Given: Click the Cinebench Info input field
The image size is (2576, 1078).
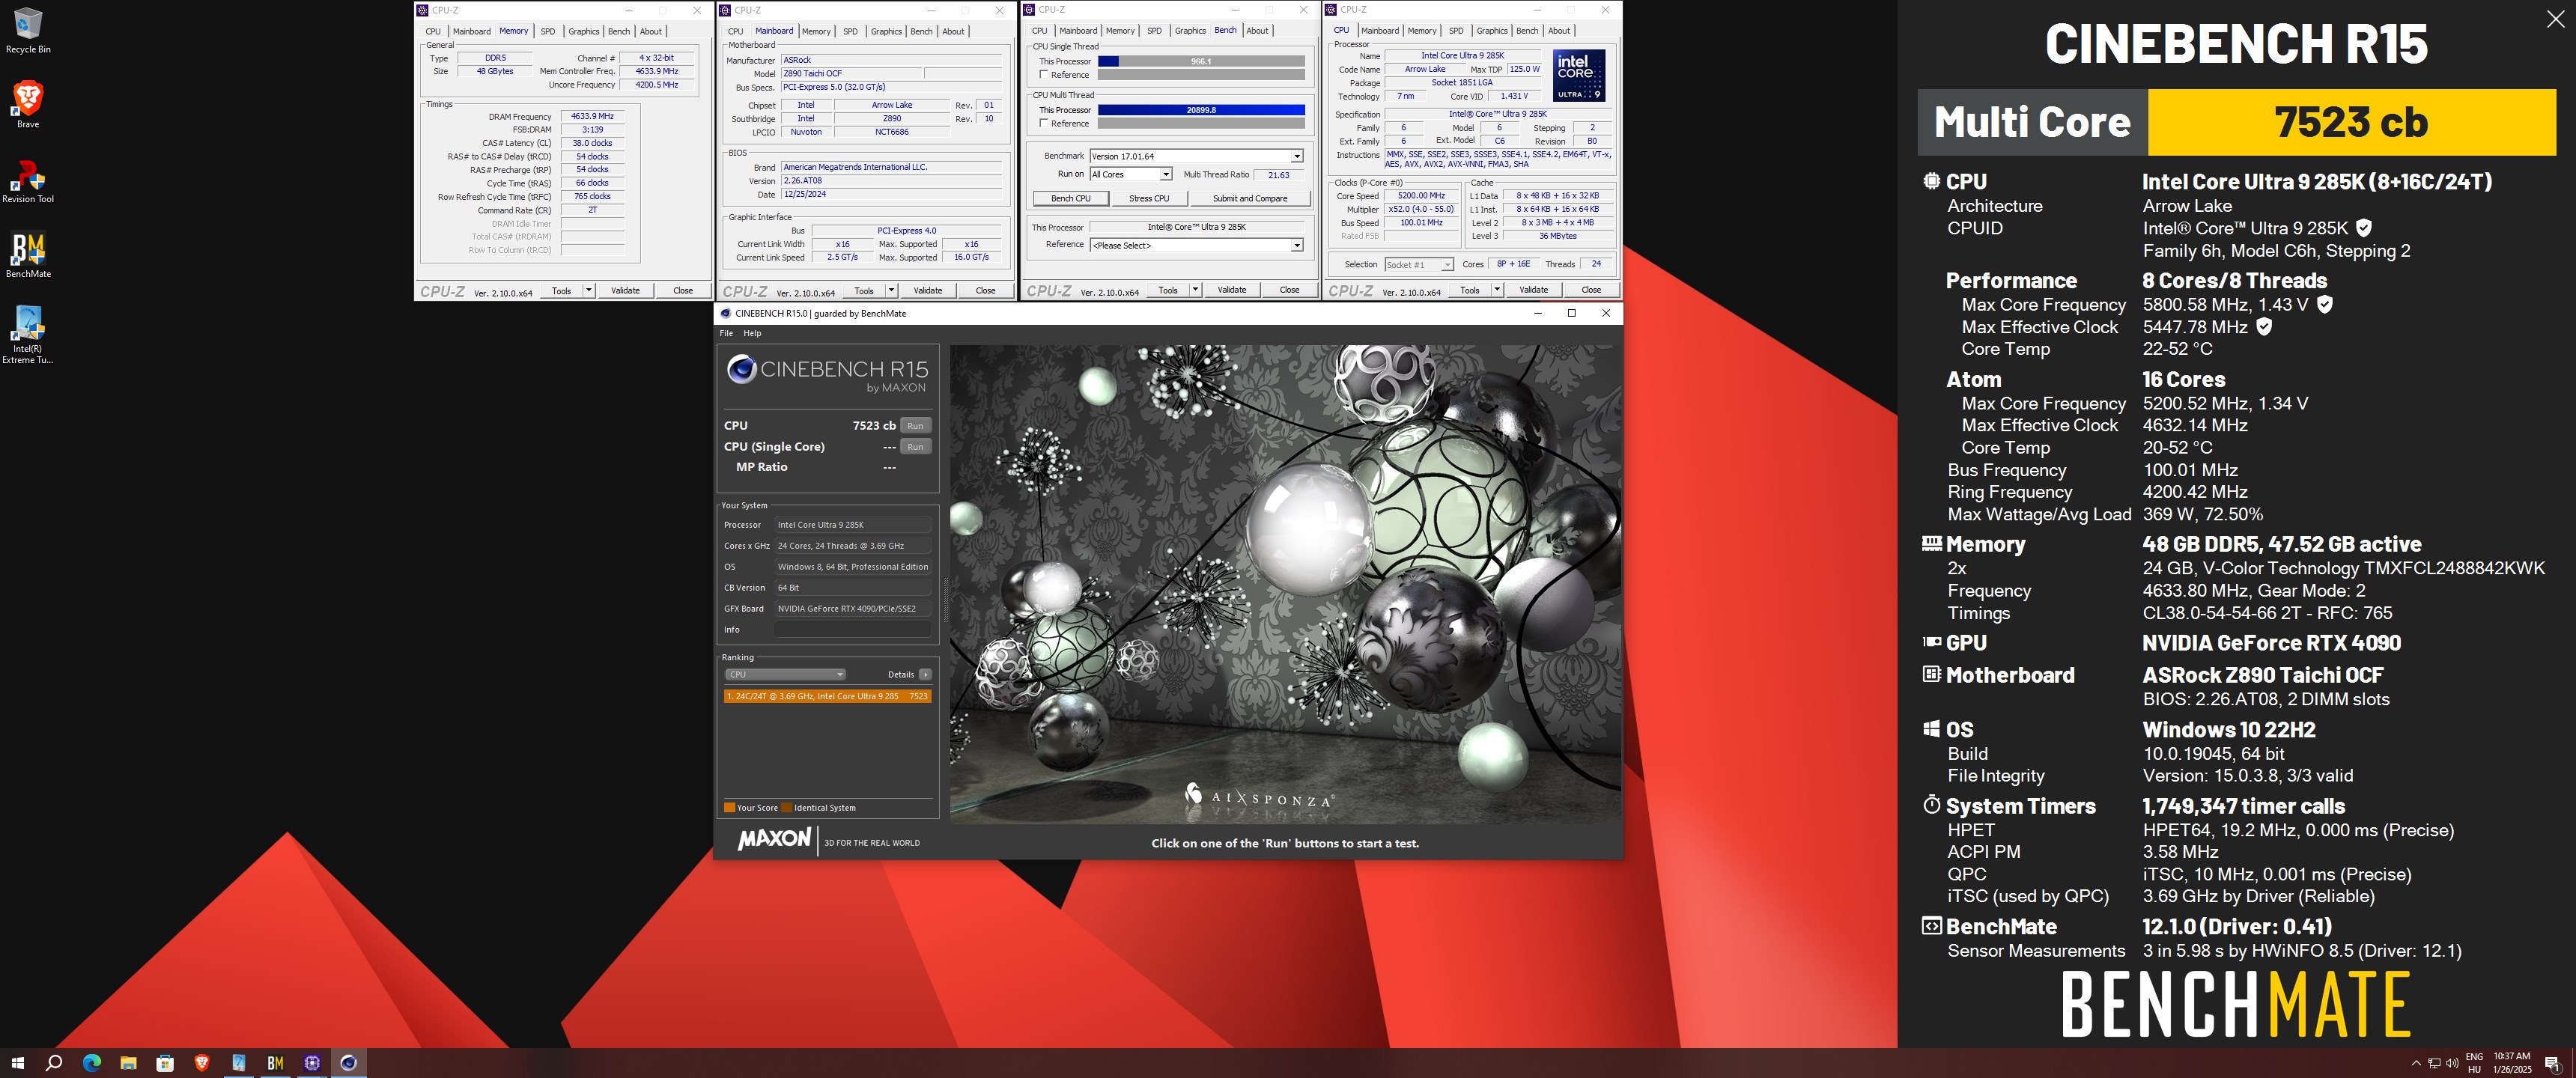Looking at the screenshot, I should click(853, 630).
